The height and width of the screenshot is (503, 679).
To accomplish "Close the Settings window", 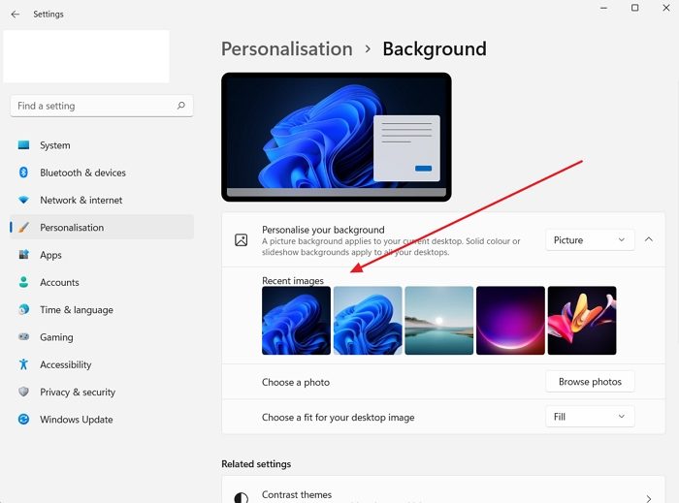I will tap(666, 8).
